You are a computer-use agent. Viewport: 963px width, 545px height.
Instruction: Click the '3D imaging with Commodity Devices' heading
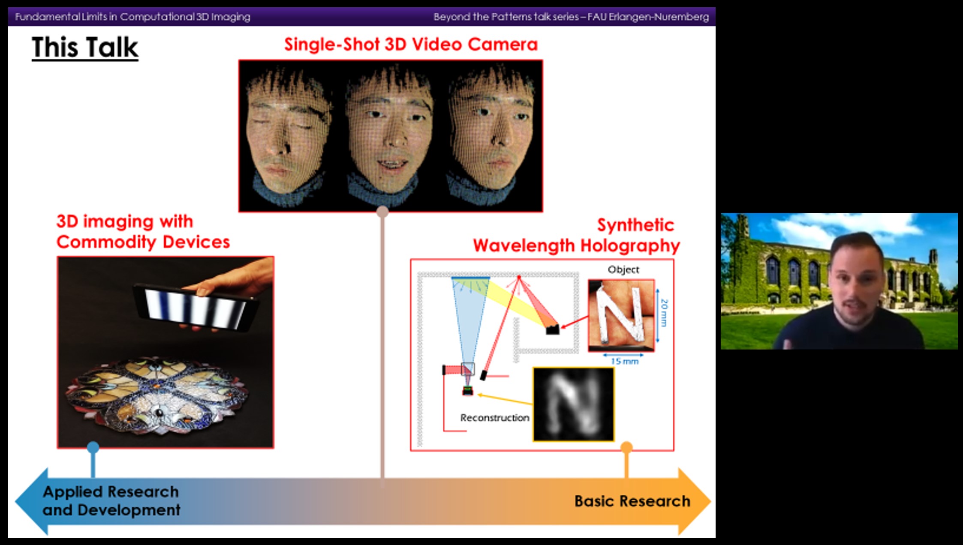[143, 232]
